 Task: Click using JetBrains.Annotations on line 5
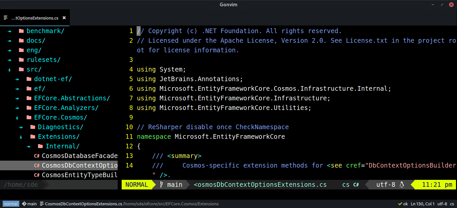190,79
